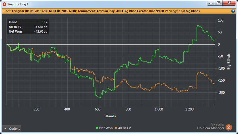Click the caret arrow beside Options

(5, 129)
